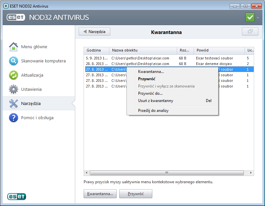Click the ESET logo at bottom of sidebar
Viewport: 265px width, 206px height.
(x=17, y=196)
